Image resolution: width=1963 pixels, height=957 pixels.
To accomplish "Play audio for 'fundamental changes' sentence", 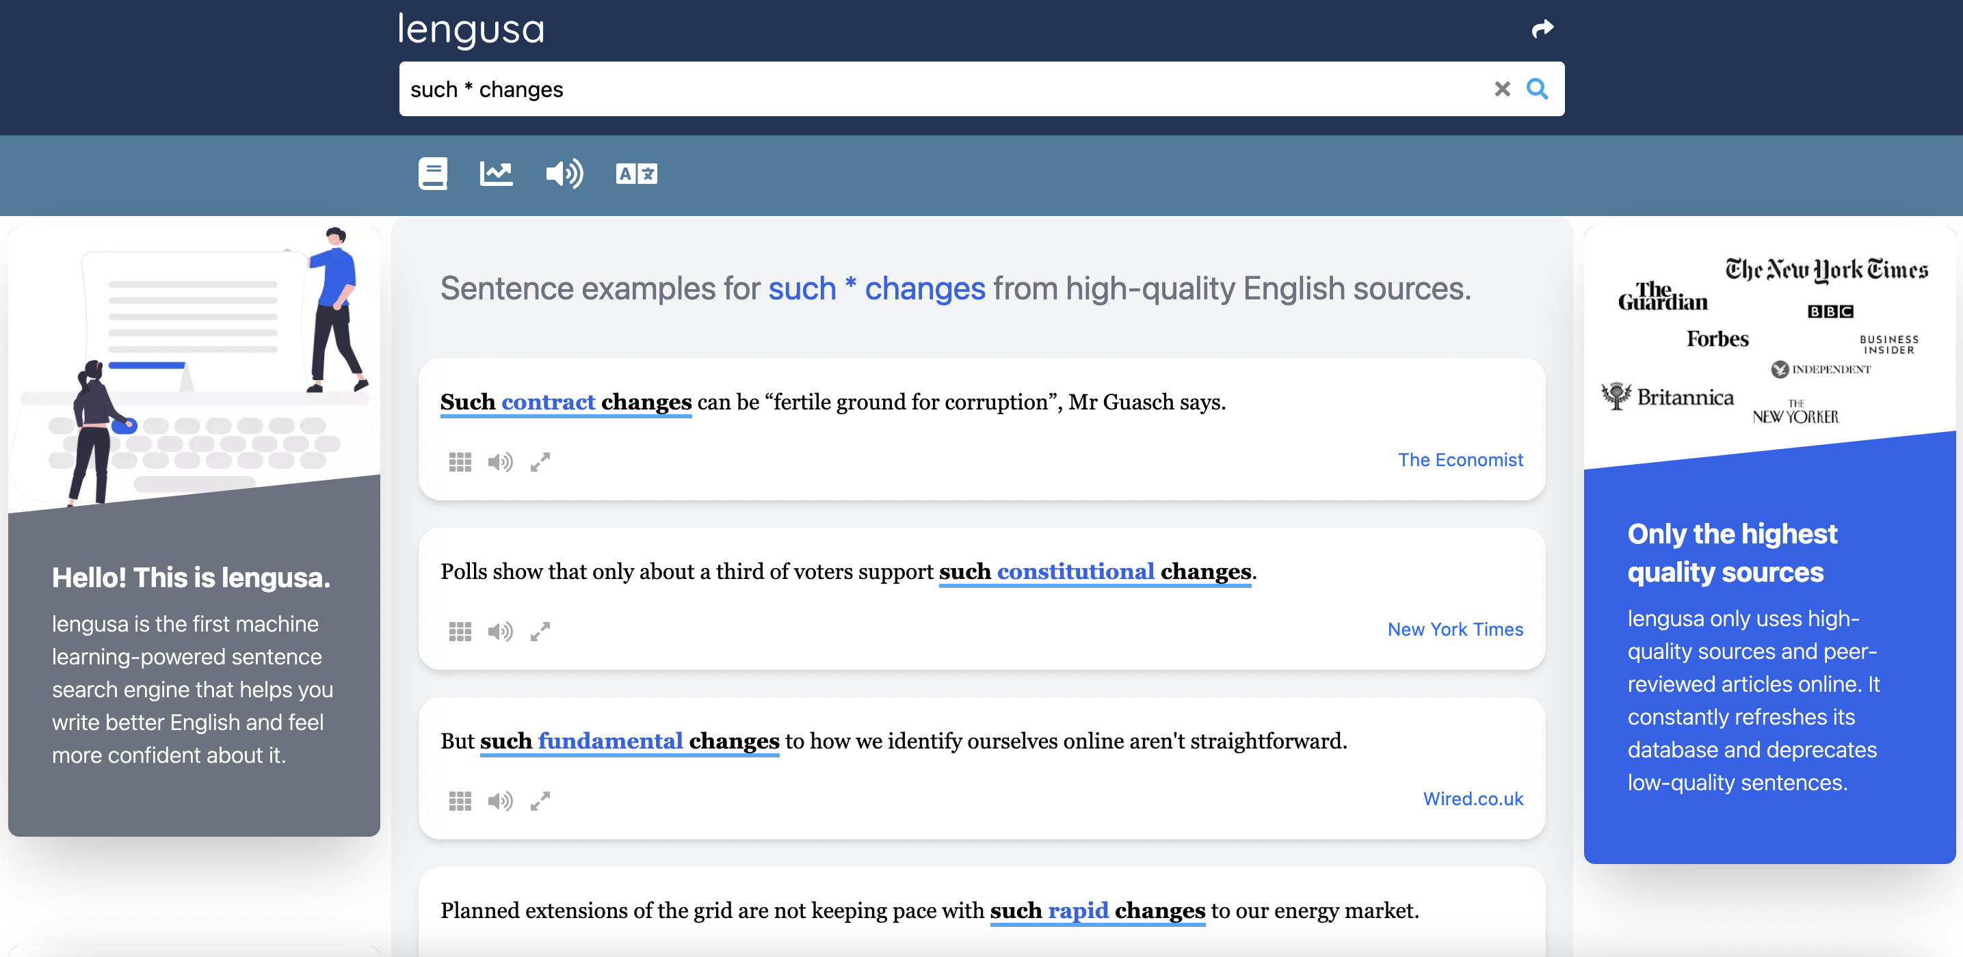I will pos(500,801).
